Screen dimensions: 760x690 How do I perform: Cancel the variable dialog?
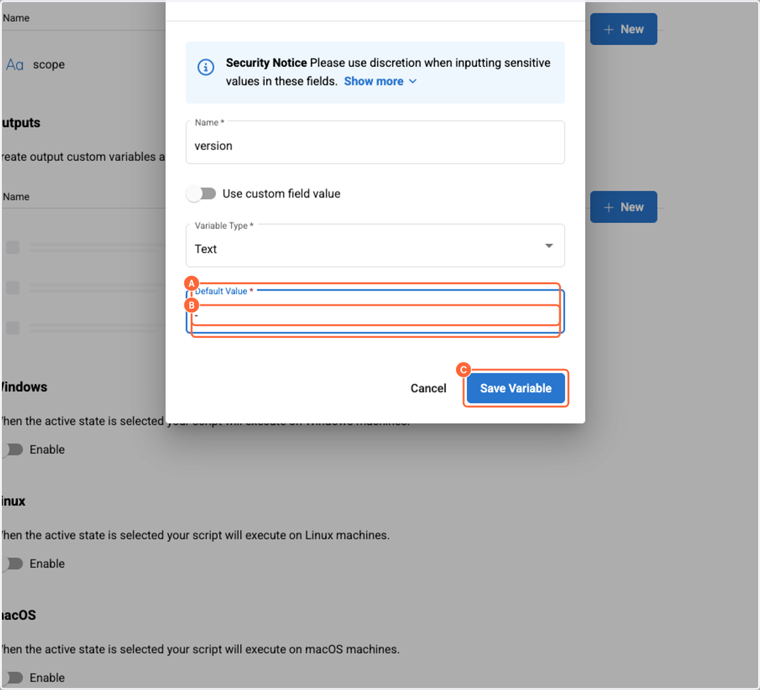pos(428,388)
